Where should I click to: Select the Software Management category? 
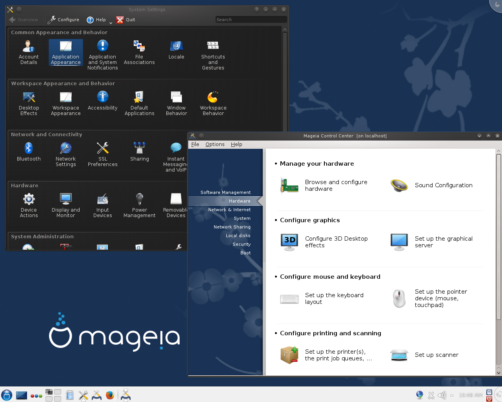point(226,192)
